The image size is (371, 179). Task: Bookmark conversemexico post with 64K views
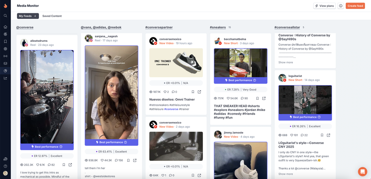[193, 175]
